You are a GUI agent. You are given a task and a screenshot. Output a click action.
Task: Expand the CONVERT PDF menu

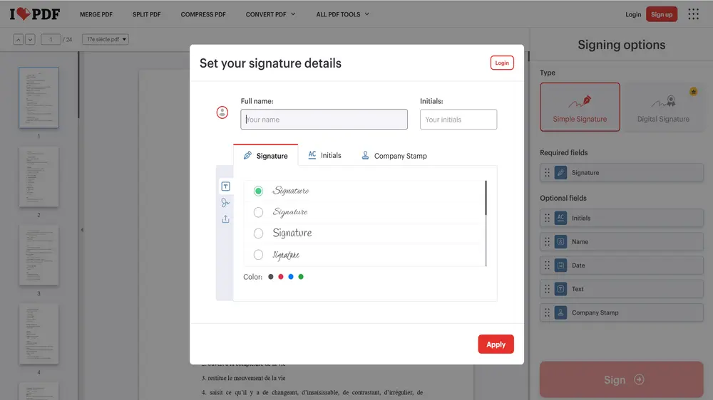(x=270, y=14)
